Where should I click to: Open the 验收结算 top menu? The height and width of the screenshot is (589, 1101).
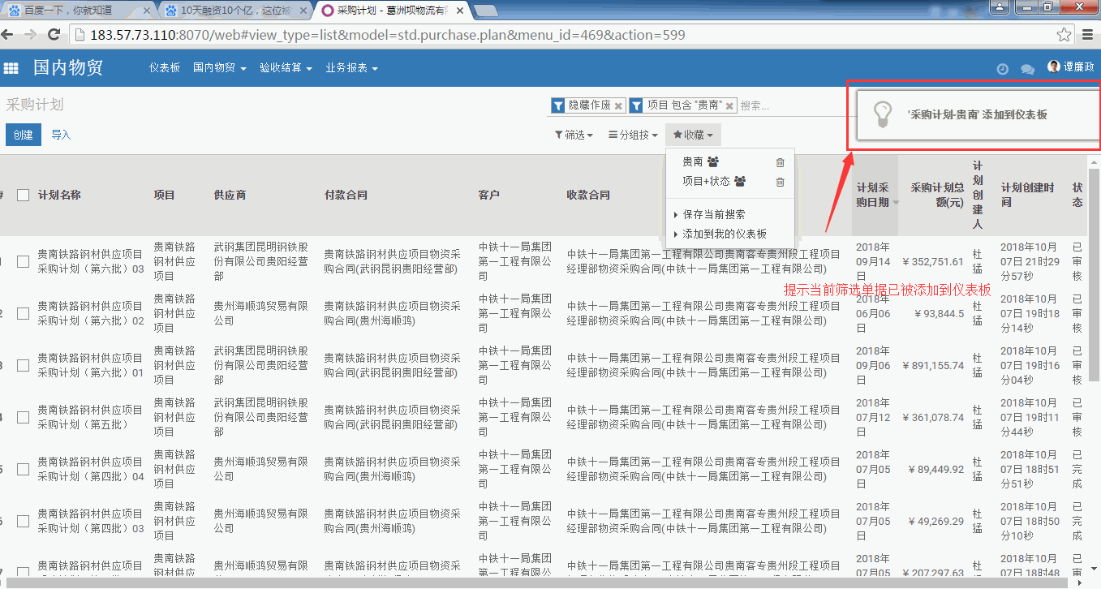[x=286, y=68]
